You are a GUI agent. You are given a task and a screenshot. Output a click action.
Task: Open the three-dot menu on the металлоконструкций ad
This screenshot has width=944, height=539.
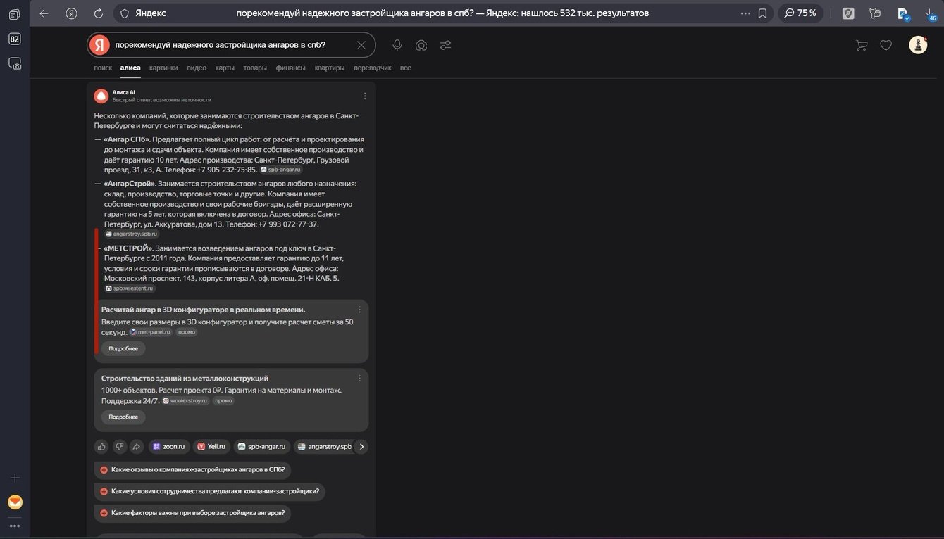pos(359,379)
